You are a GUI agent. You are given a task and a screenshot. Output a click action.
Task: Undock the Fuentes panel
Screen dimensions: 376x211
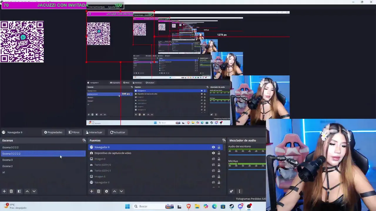tap(224, 141)
